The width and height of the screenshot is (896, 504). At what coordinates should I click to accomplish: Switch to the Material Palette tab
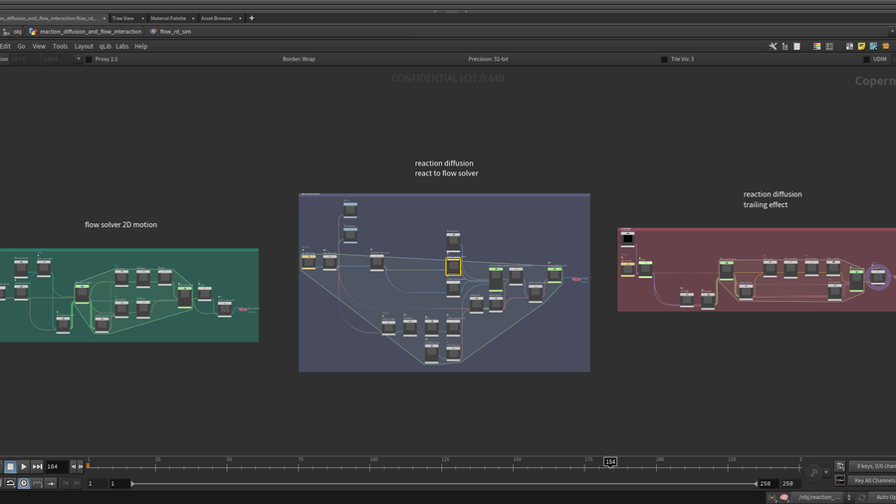coord(168,18)
